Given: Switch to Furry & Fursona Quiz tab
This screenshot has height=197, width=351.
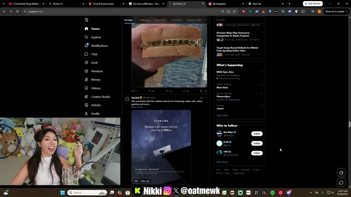Looking at the screenshot, I should click(107, 4).
